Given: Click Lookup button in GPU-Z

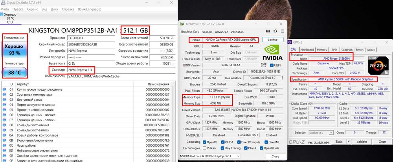Looking at the screenshot, I should (x=272, y=40).
